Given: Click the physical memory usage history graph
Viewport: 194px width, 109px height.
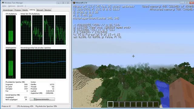Looking at the screenshot, I should click(43, 64).
